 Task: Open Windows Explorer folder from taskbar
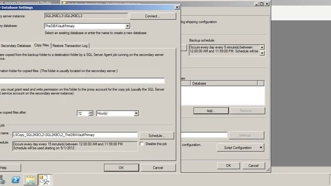[x=31, y=180]
